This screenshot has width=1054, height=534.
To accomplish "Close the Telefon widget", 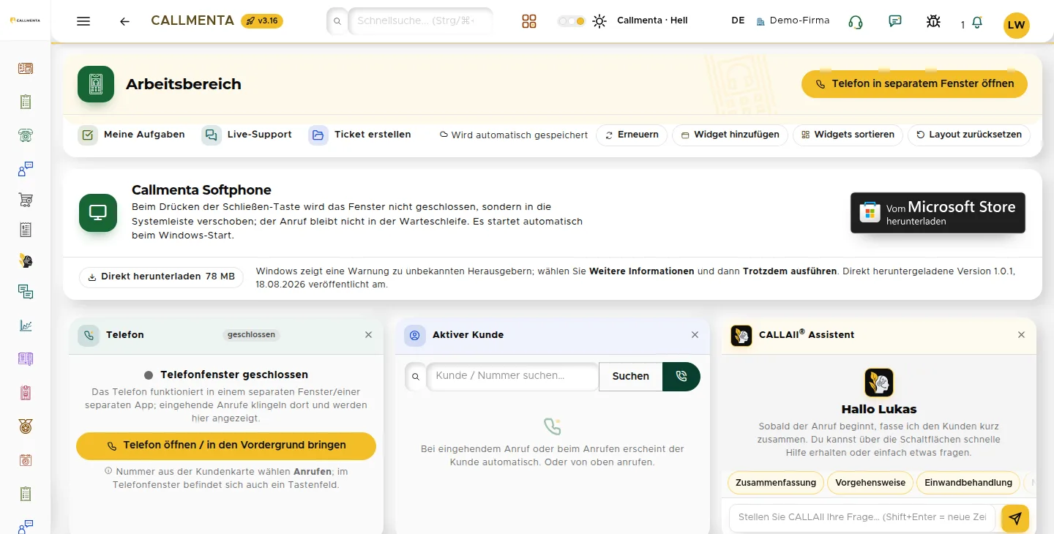I will (x=368, y=335).
